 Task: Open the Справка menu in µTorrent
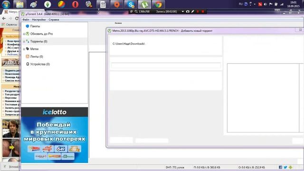pos(54,19)
